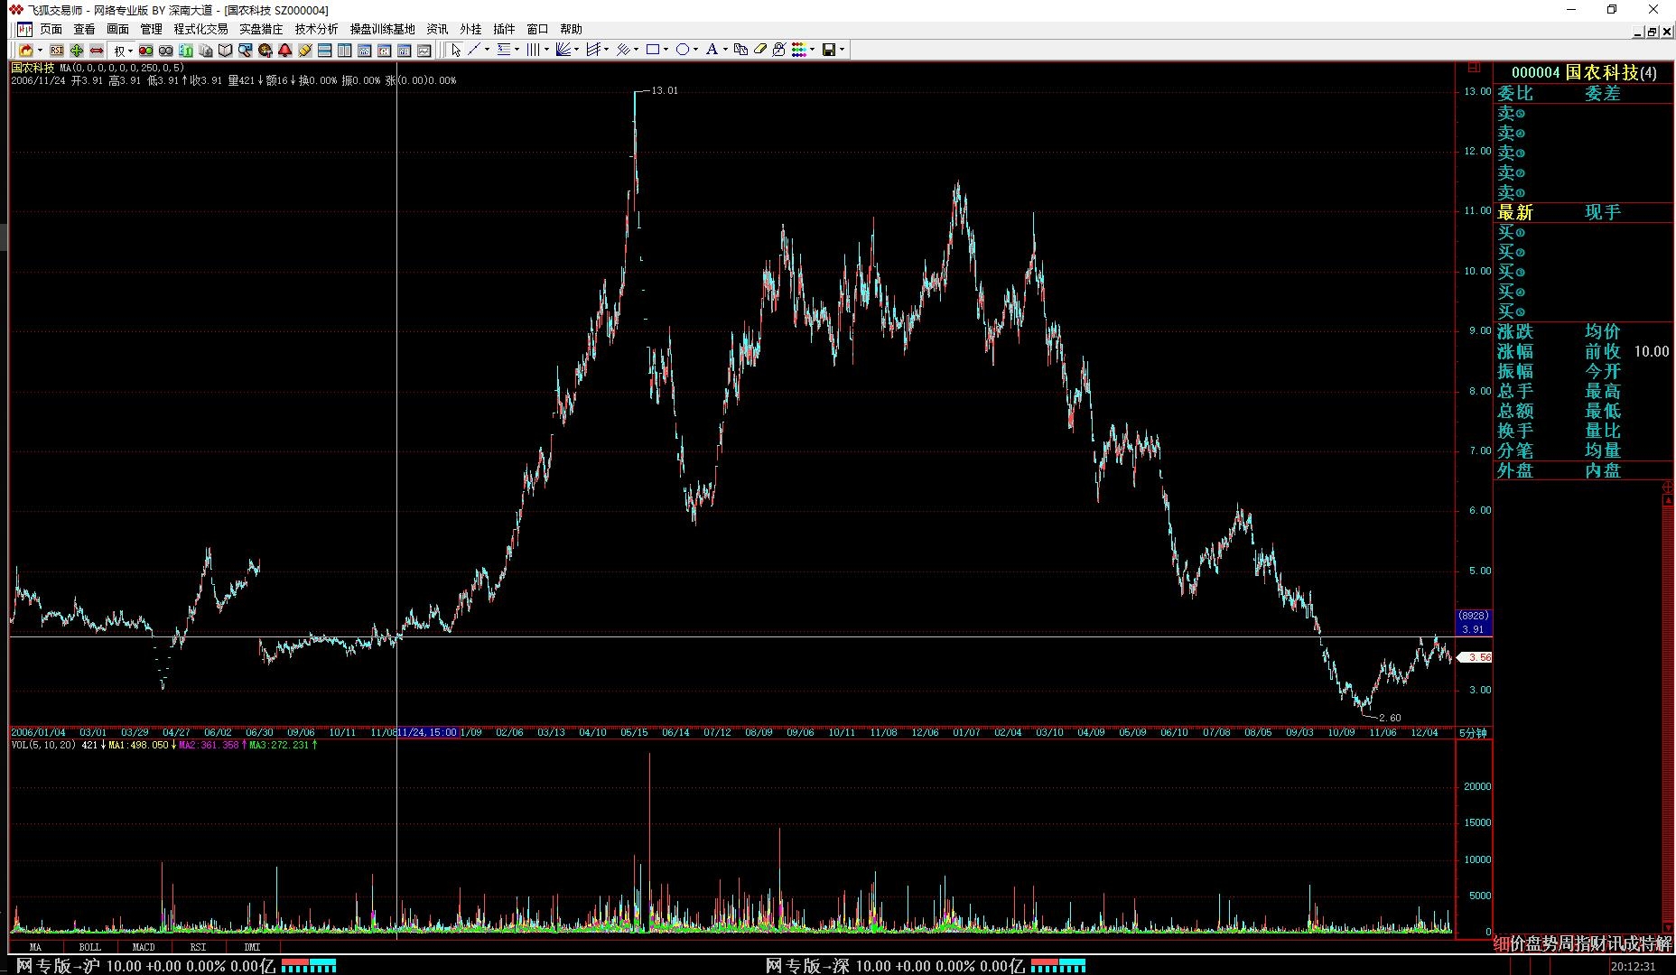Click the open book toolbar icon
This screenshot has height=975, width=1676.
pyautogui.click(x=226, y=51)
